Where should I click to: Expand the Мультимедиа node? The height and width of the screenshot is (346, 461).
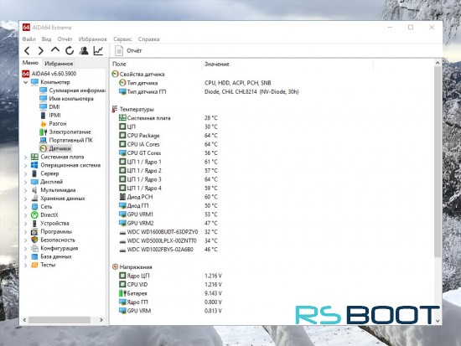click(26, 190)
